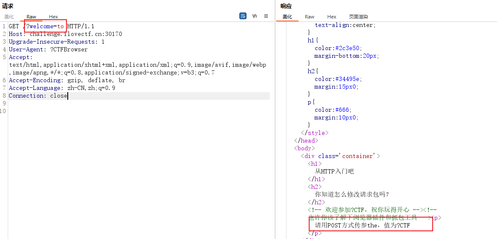This screenshot has height=239, width=497.
Task: Click the h1{ CSS selector line
Action: click(313, 40)
